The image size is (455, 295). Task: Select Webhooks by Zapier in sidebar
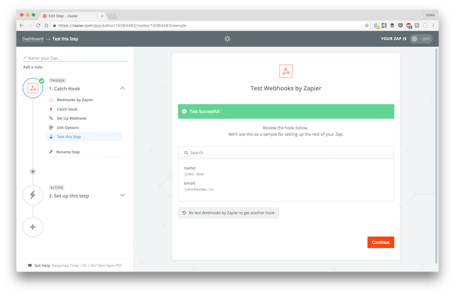coord(75,100)
